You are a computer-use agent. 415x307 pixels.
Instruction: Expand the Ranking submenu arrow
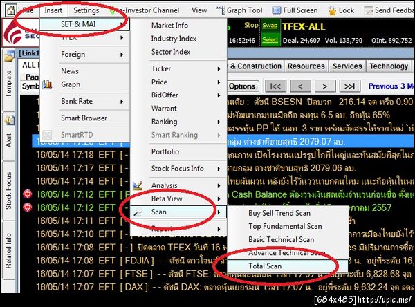(x=219, y=122)
